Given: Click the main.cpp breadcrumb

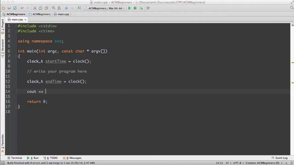Looking at the screenshot, I should pyautogui.click(x=62, y=14).
